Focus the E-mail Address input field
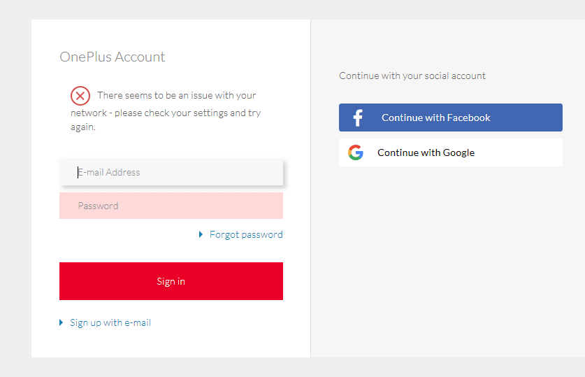Screen dimensions: 585x377 171,172
